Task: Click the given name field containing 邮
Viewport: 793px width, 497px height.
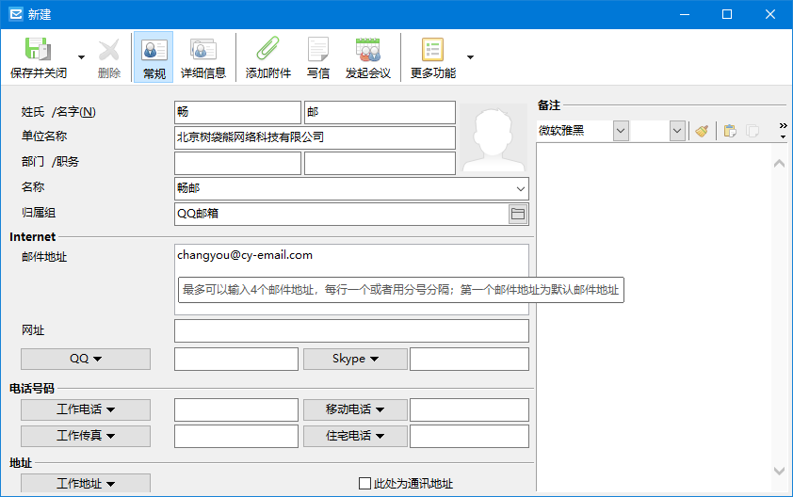Action: click(x=380, y=112)
